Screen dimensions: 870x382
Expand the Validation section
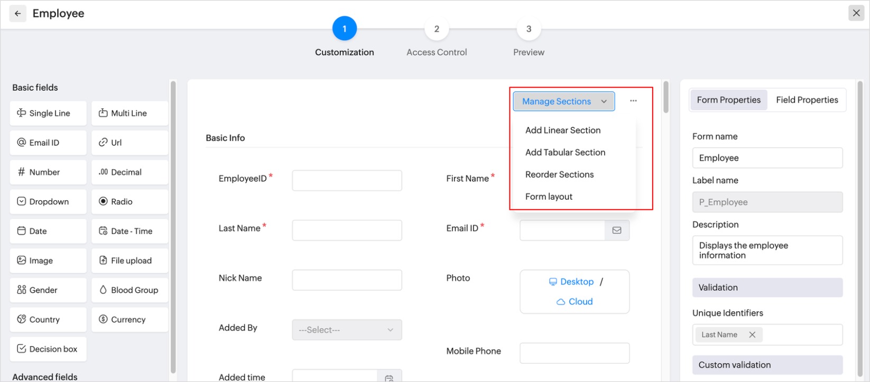[767, 287]
